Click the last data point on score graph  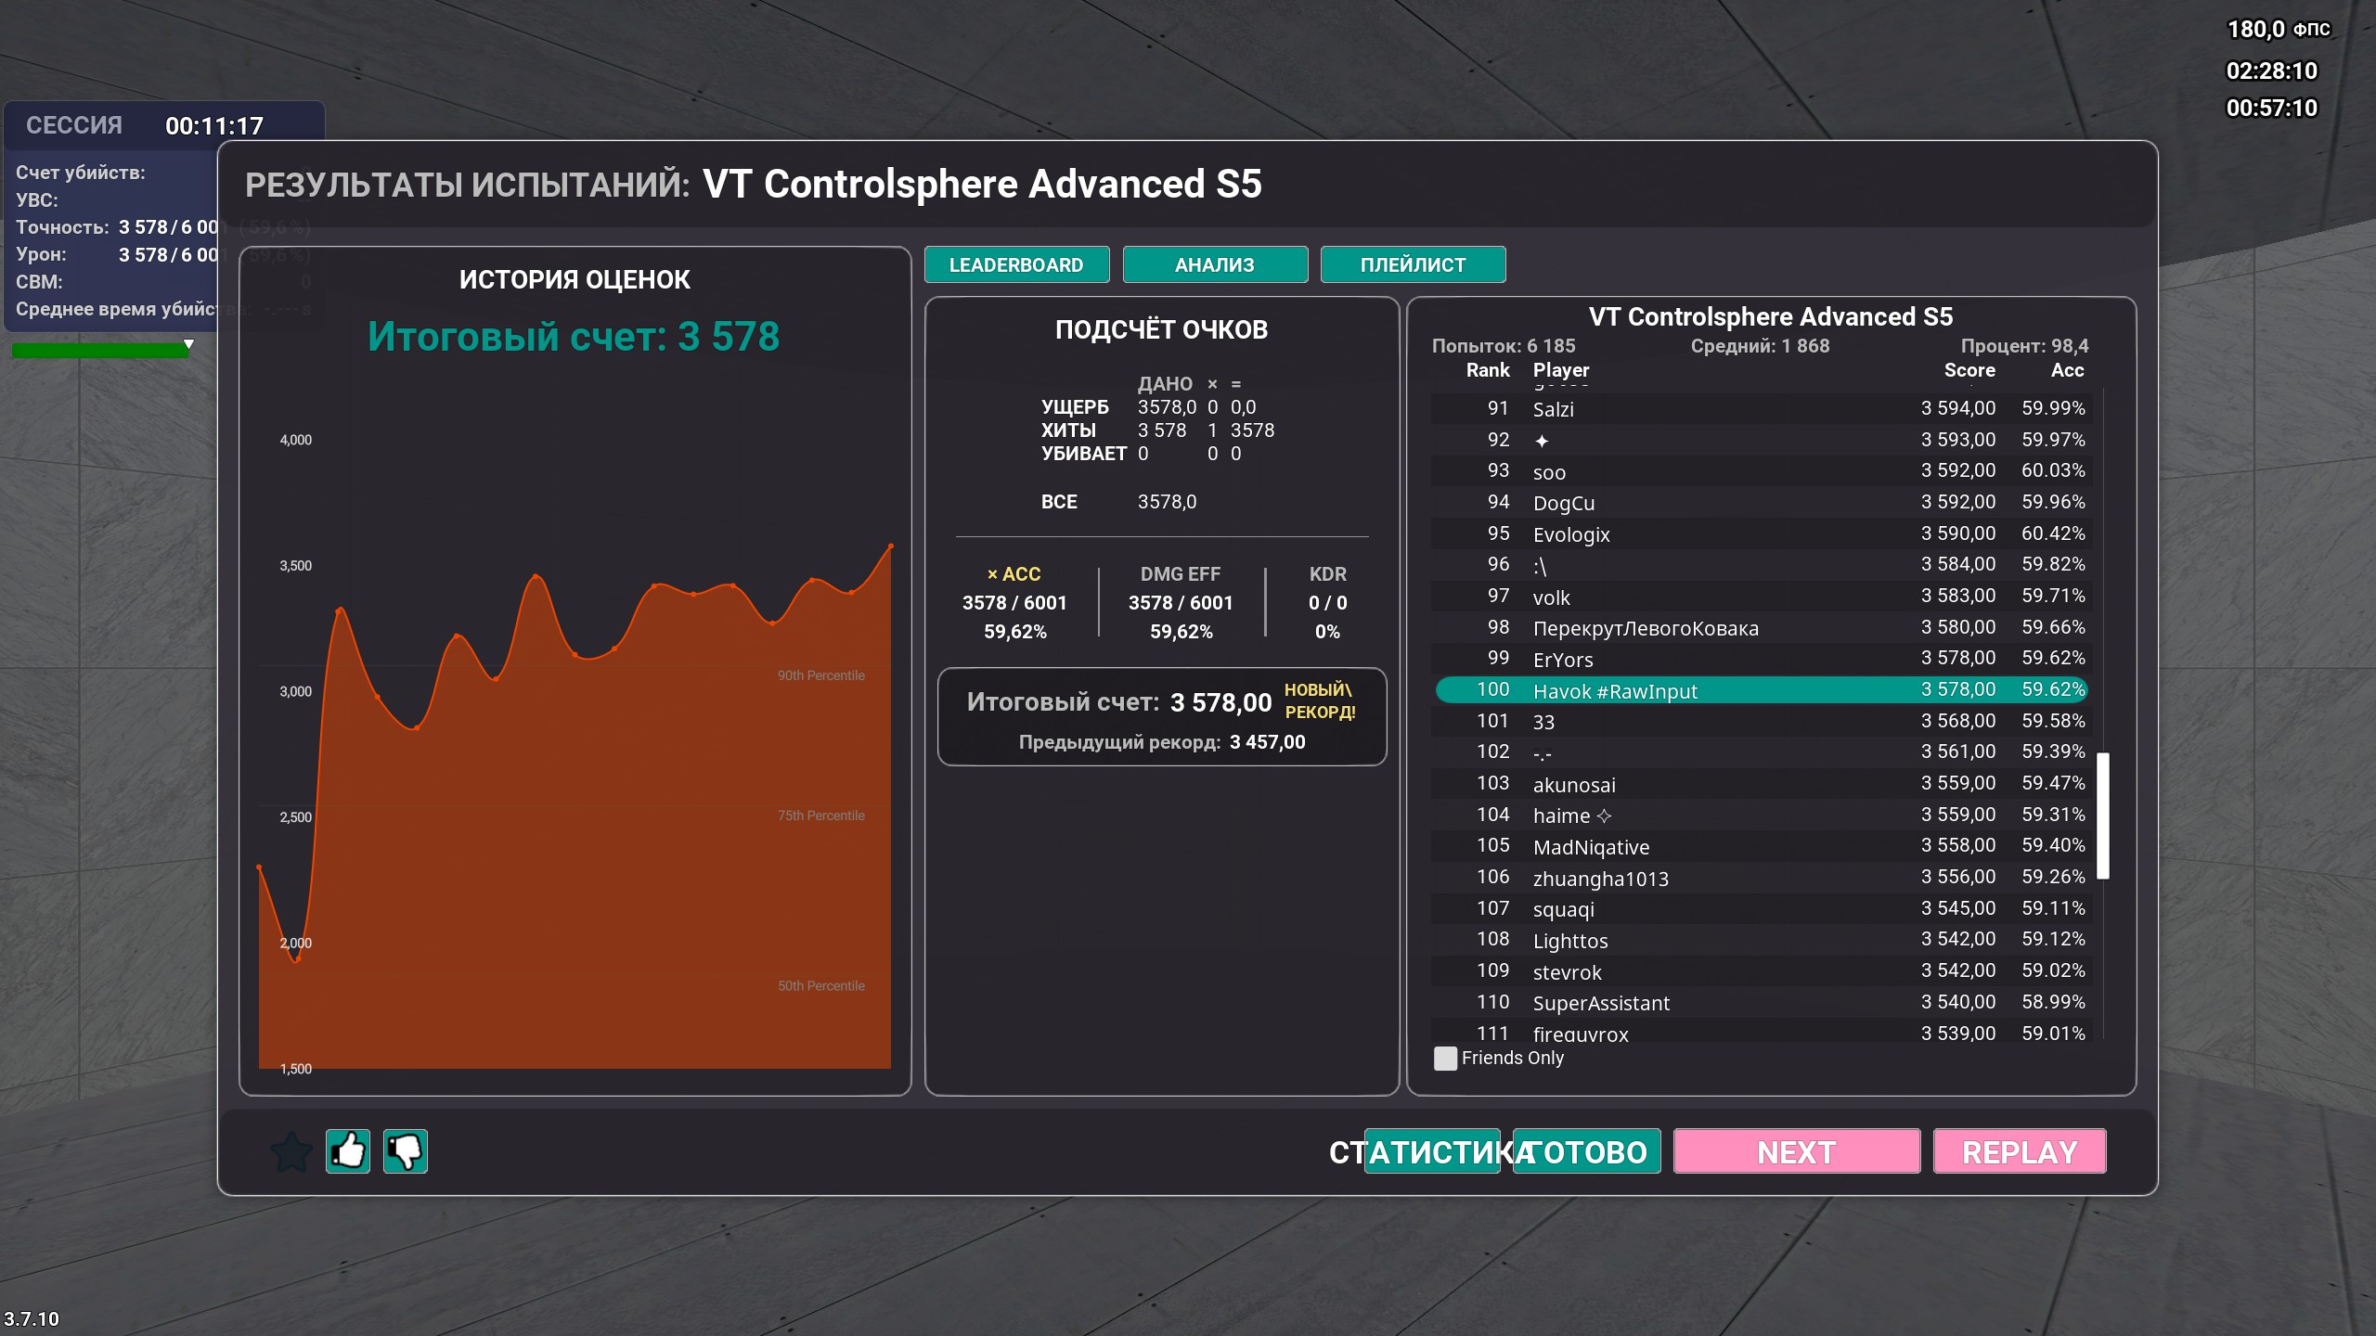891,546
